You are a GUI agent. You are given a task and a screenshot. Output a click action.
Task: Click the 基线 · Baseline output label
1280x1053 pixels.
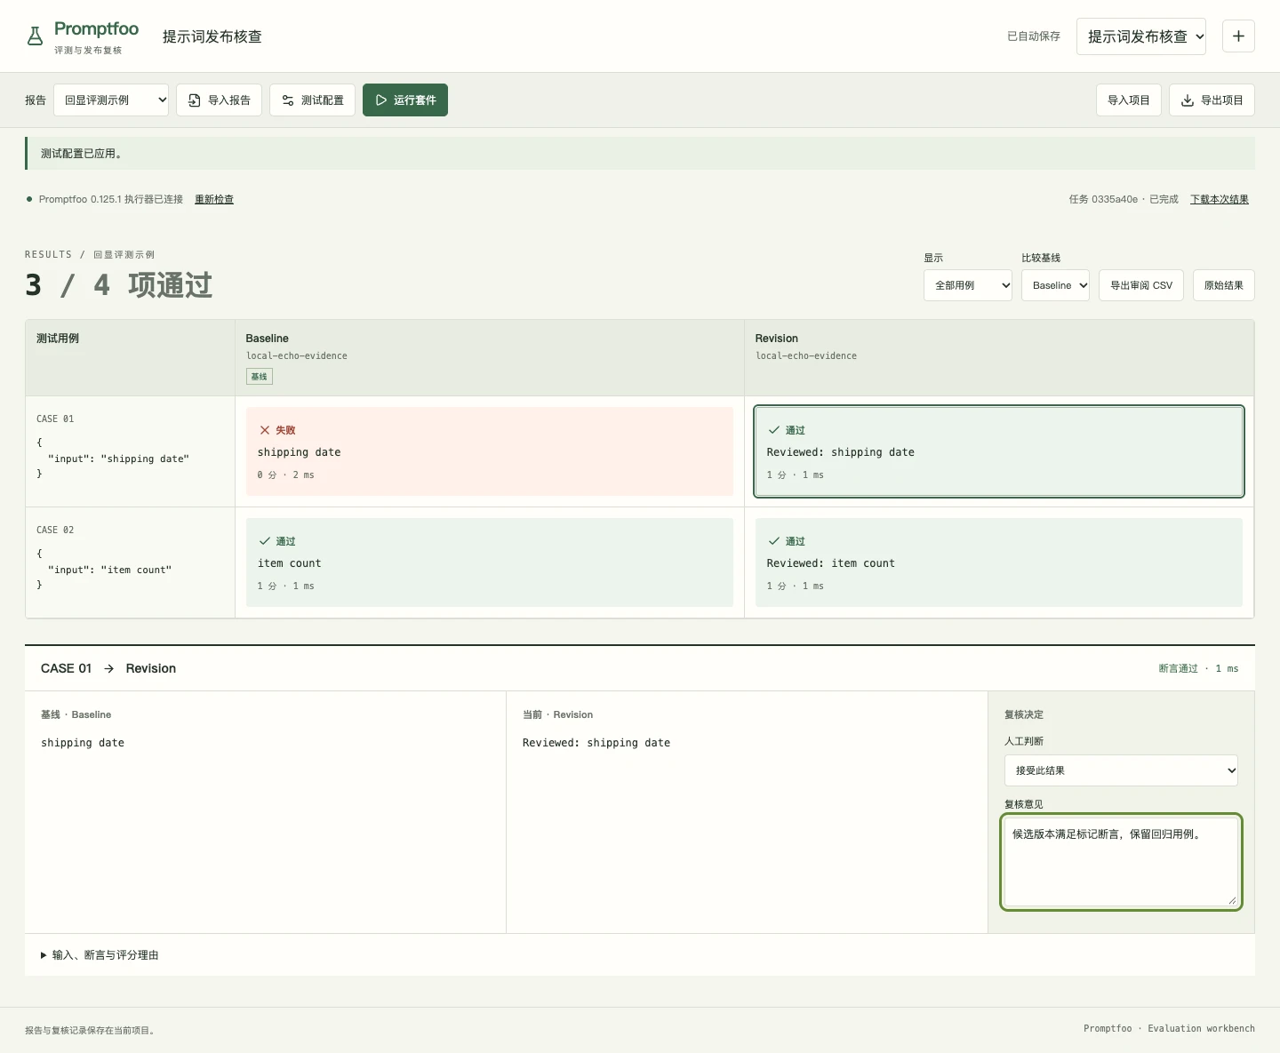point(76,714)
